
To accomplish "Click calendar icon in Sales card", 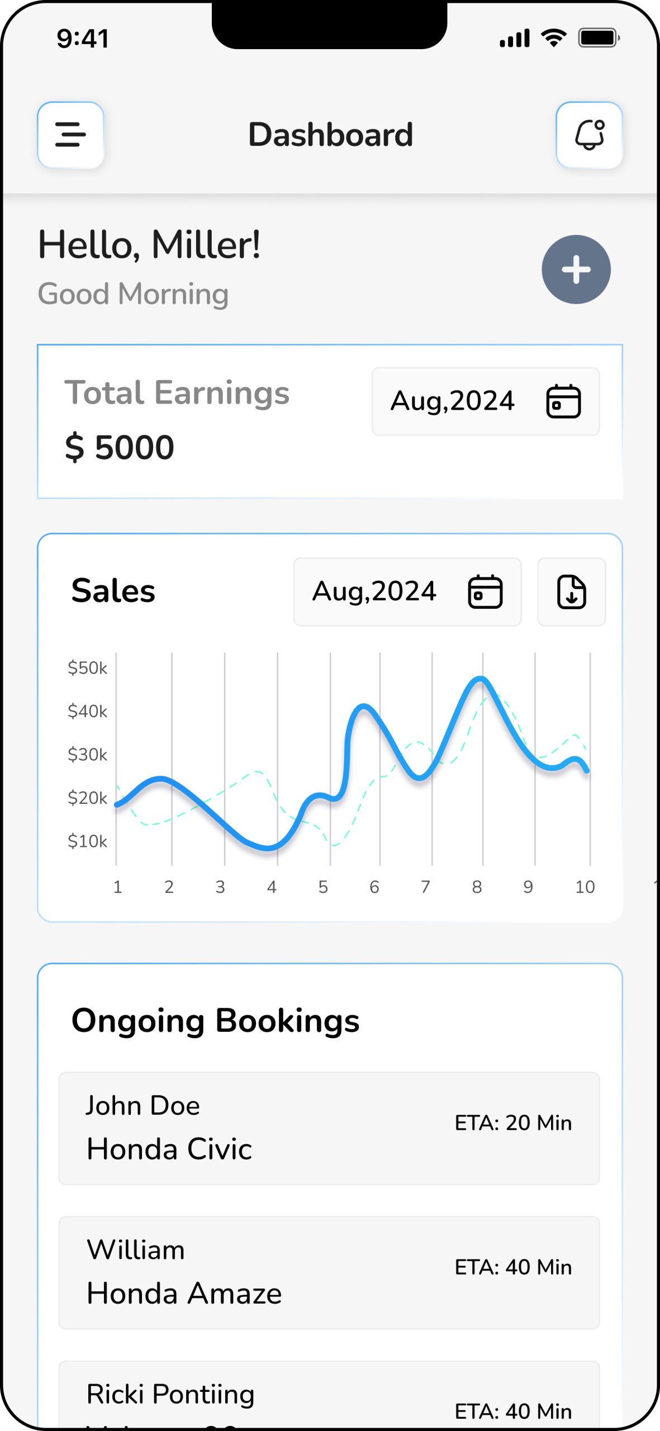I will coord(485,591).
